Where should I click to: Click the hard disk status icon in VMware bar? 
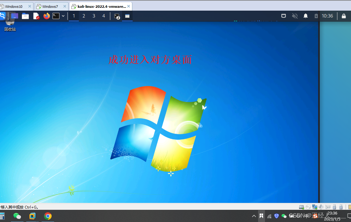tap(301, 207)
